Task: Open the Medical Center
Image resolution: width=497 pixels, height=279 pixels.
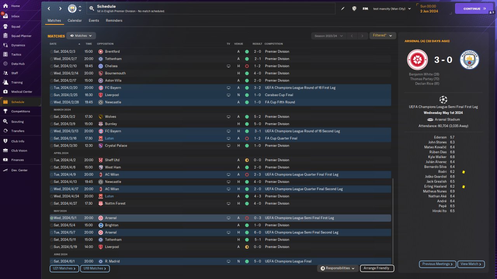Action: (22, 92)
